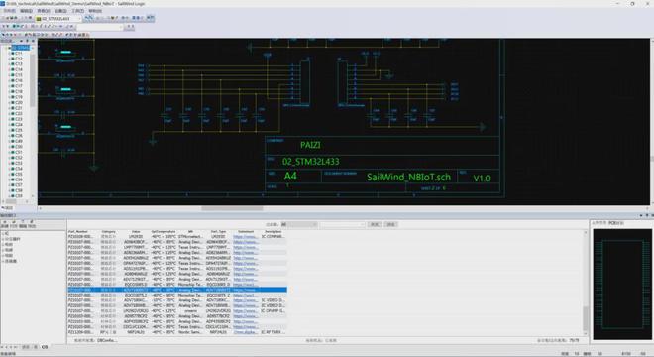Click the pin icon in the project tree panel header

point(28,41)
